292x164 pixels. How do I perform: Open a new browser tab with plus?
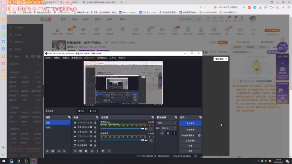coord(122,2)
